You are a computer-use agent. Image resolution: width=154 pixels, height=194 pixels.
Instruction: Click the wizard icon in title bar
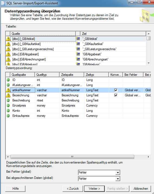(x=3, y=3)
